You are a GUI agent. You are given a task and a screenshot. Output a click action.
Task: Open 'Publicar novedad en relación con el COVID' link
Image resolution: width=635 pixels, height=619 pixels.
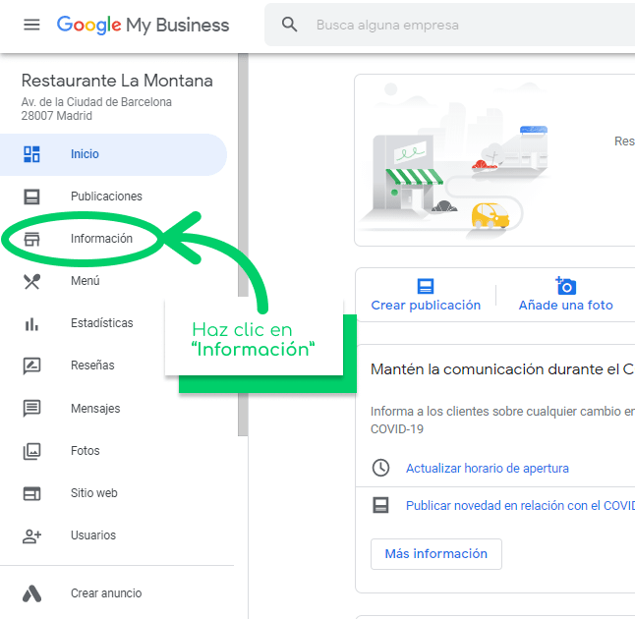point(520,506)
